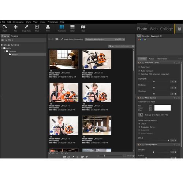183x183 pixels.
Task: Click the eye icon below the thumbnails
Action: pos(66,153)
